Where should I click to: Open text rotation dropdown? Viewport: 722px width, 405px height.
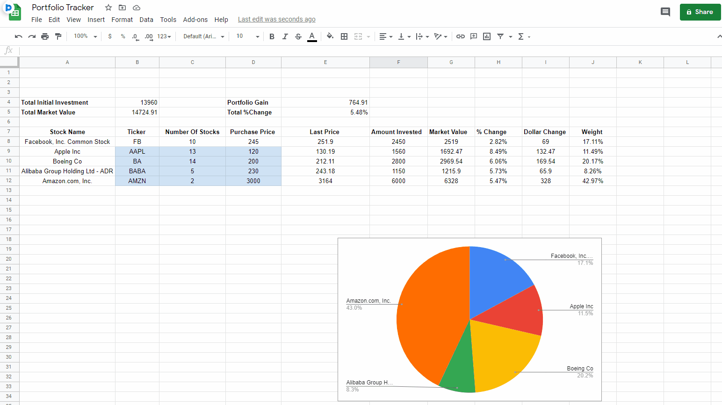pos(440,36)
